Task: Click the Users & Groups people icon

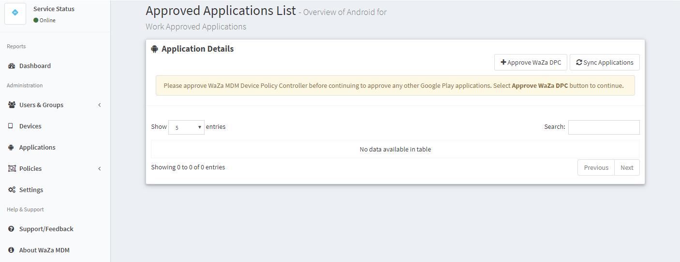Action: (x=12, y=105)
